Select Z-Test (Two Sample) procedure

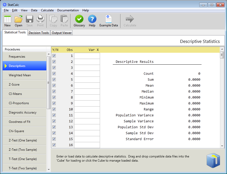[24, 150]
